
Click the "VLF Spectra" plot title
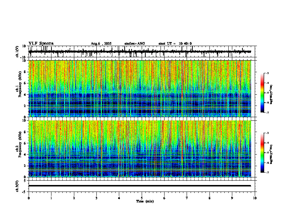pyautogui.click(x=41, y=44)
